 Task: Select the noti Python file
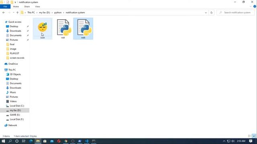(83, 28)
